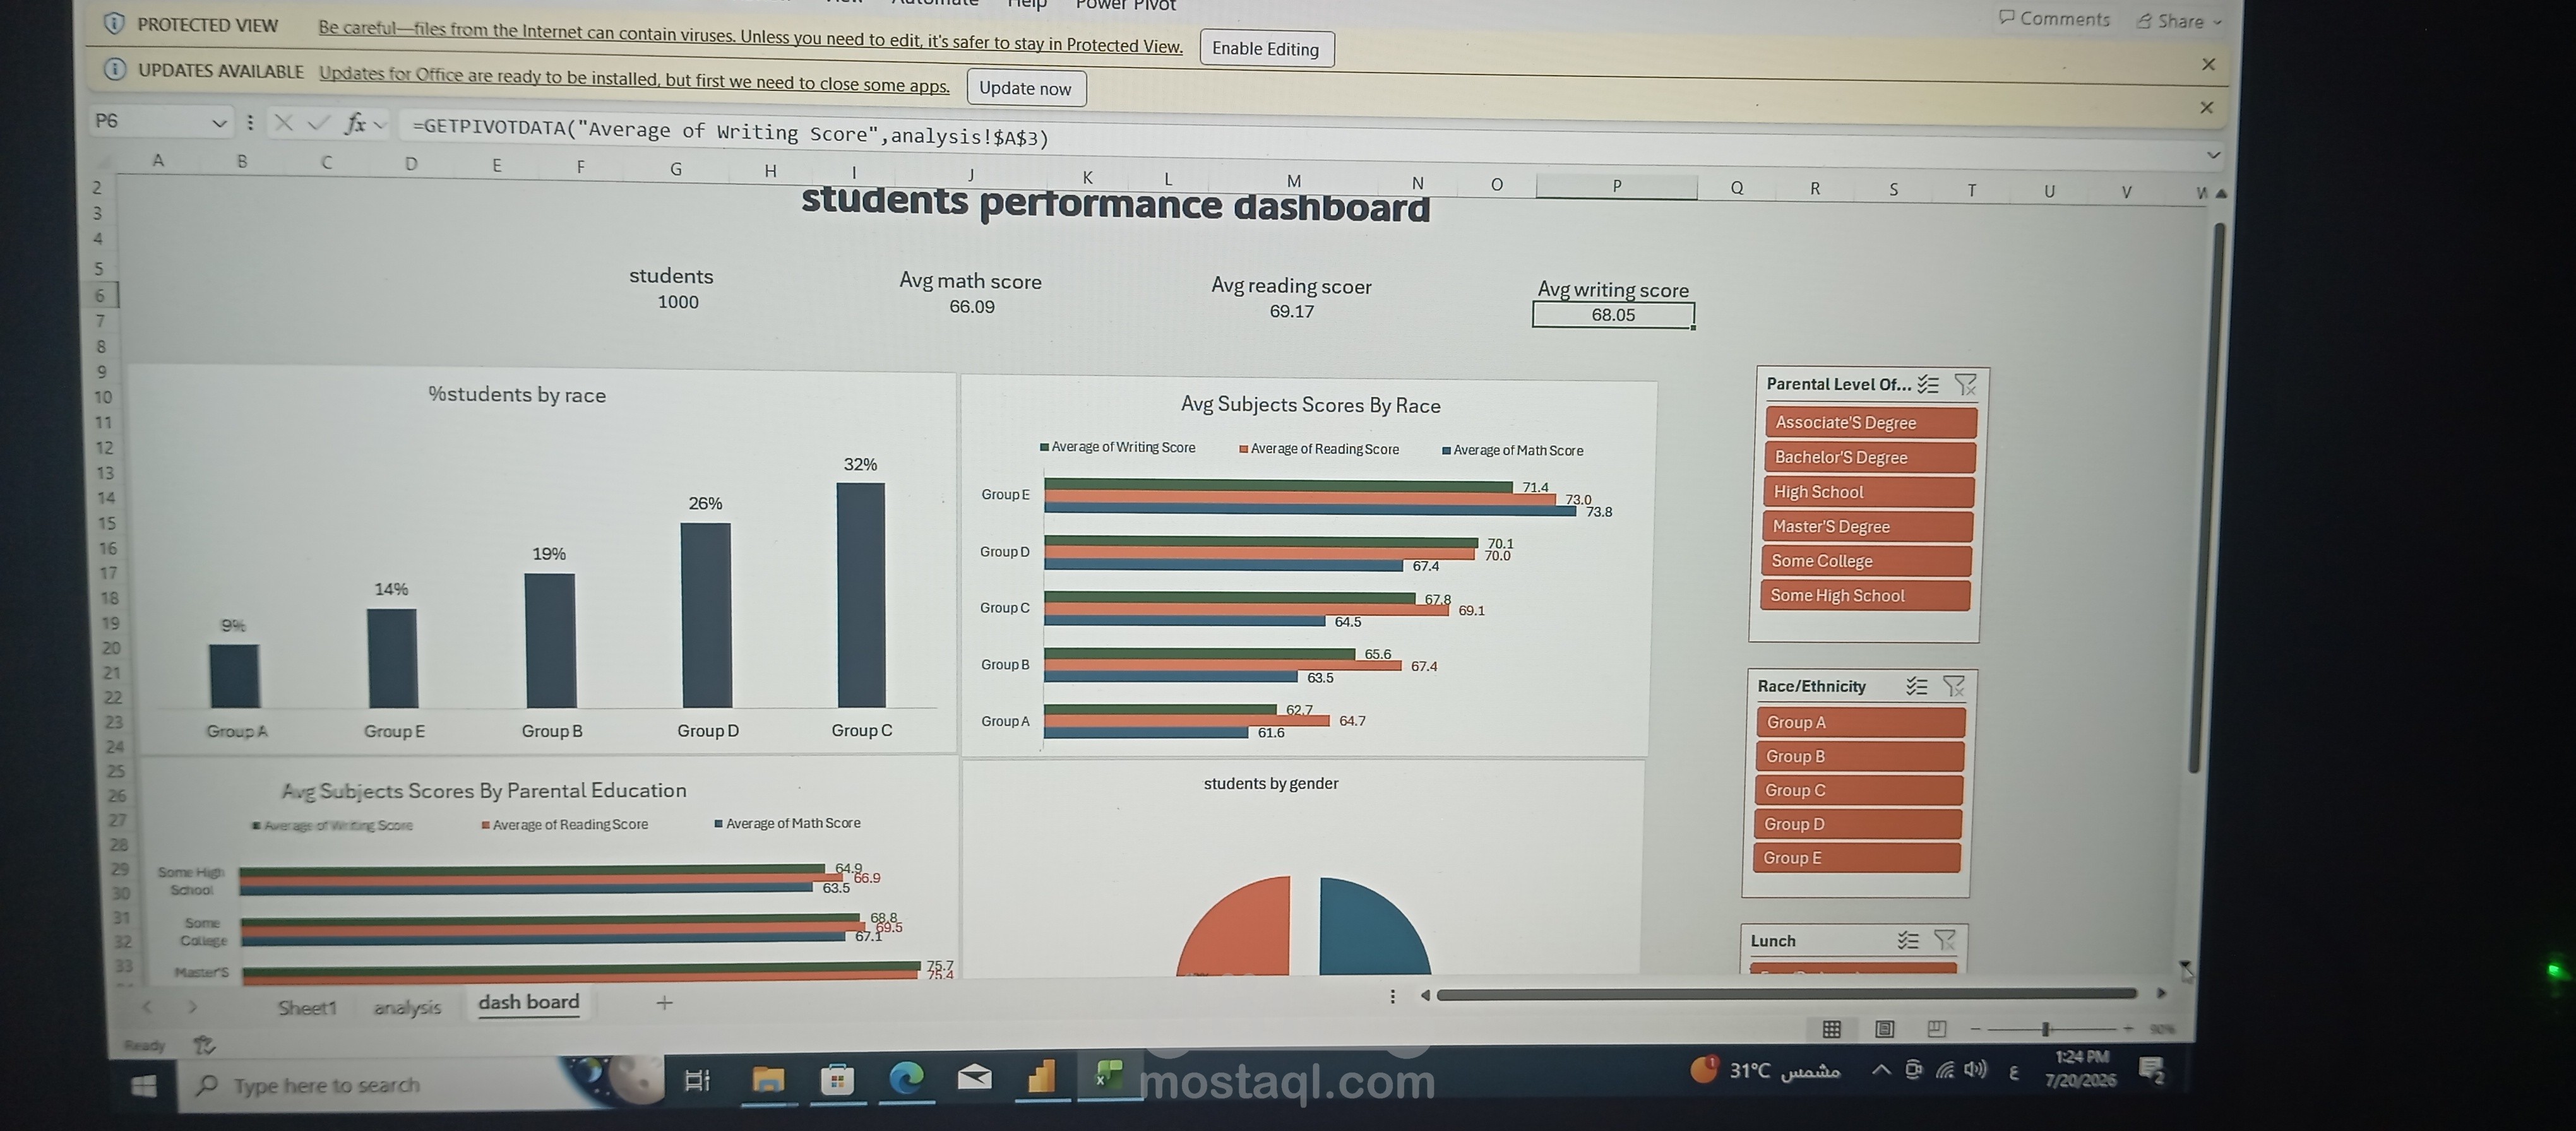This screenshot has width=2576, height=1131.
Task: Toggle multi-select in Race/Ethnicity slicer
Action: pyautogui.click(x=1916, y=686)
